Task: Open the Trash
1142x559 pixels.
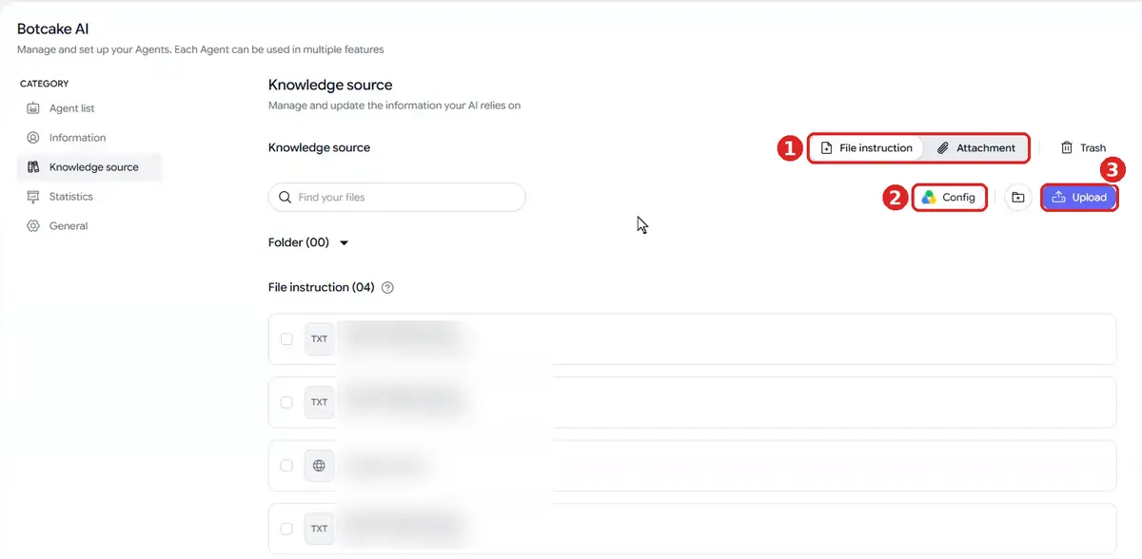Action: coord(1083,148)
